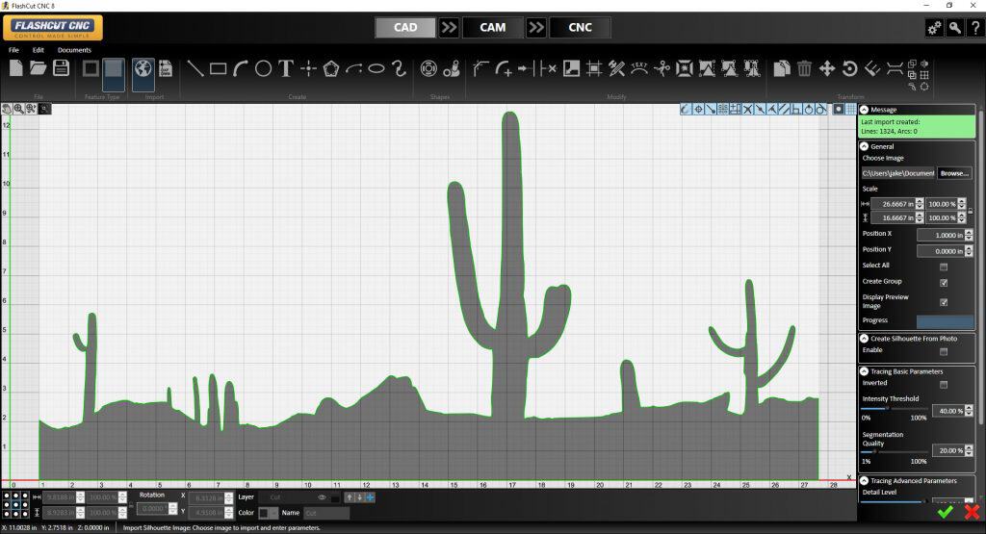Open the File menu
Image resolution: width=986 pixels, height=534 pixels.
point(13,50)
